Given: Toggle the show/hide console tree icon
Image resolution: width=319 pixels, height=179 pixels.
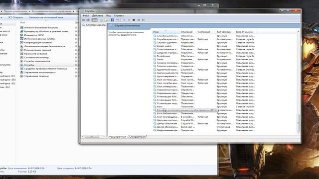Looking at the screenshot, I should 95,20.
